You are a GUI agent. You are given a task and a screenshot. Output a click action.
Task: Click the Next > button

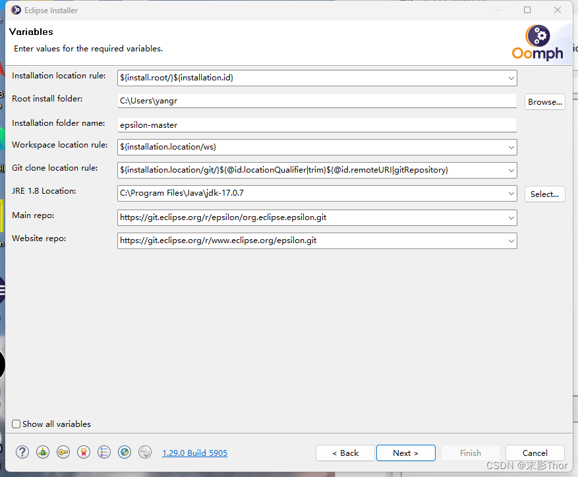[405, 453]
